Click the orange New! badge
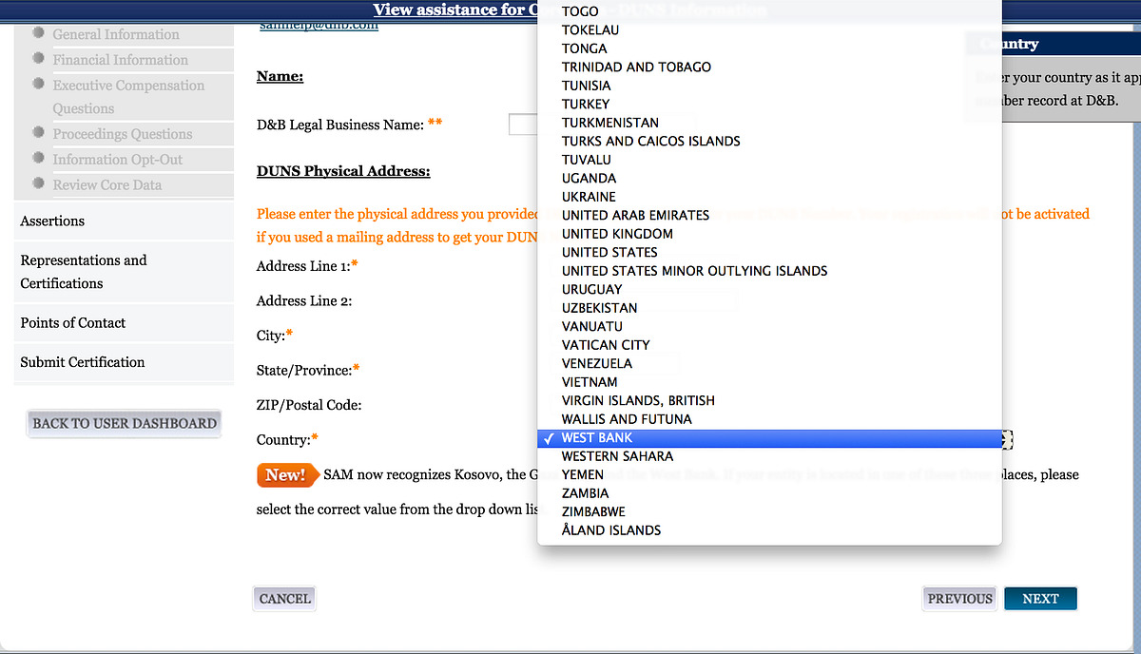The height and width of the screenshot is (654, 1141). [285, 474]
